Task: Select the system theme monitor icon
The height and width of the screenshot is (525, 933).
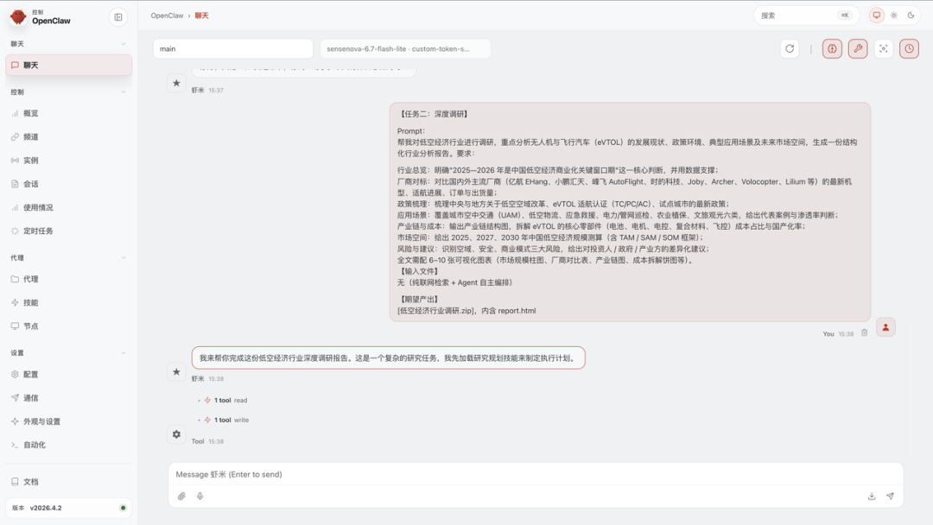Action: [877, 16]
